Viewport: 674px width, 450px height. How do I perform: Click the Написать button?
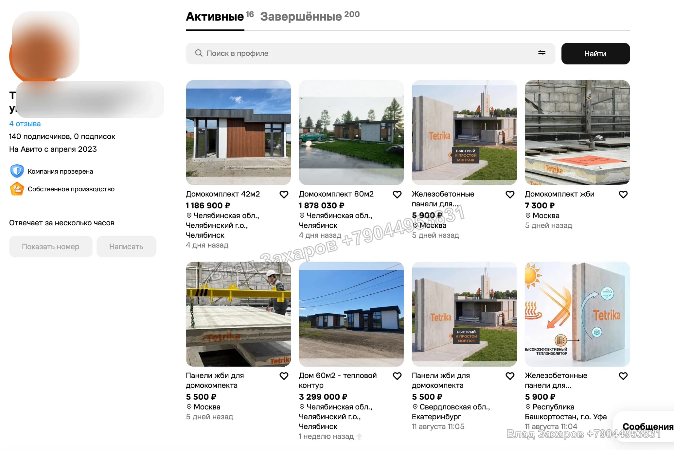click(x=126, y=247)
